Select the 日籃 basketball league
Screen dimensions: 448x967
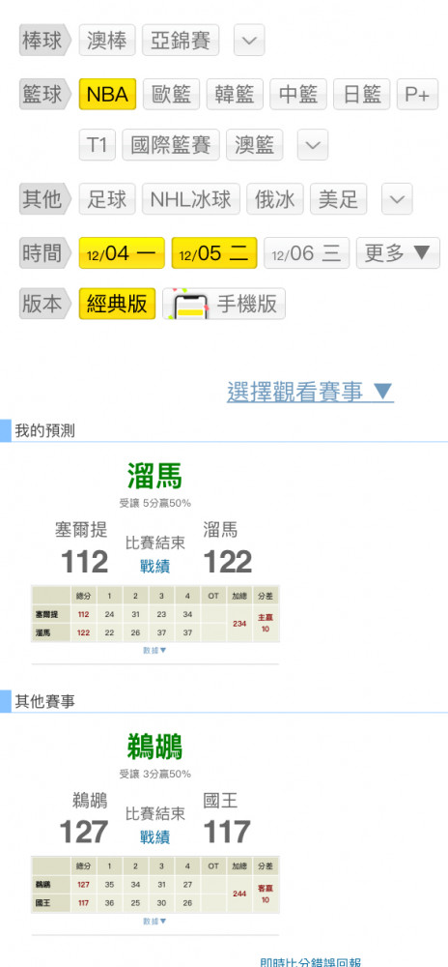pyautogui.click(x=362, y=95)
